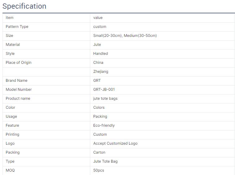Select the 'Pattern Type' label cell
Image resolution: width=235 pixels, height=175 pixels.
click(x=17, y=27)
